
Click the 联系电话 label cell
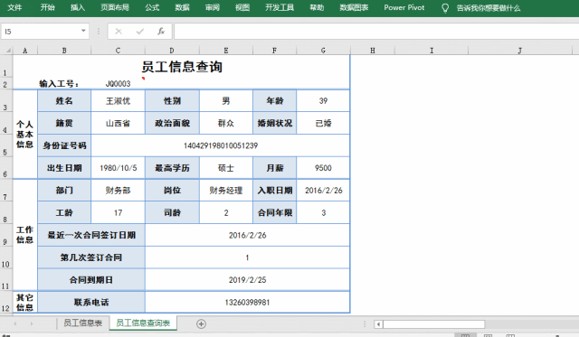(x=91, y=303)
